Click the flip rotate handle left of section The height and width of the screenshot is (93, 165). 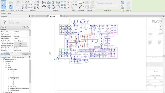[54, 59]
